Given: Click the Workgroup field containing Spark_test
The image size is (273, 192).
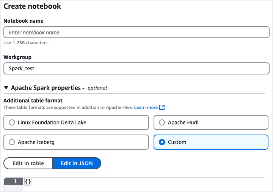Looking at the screenshot, I should coord(136,69).
